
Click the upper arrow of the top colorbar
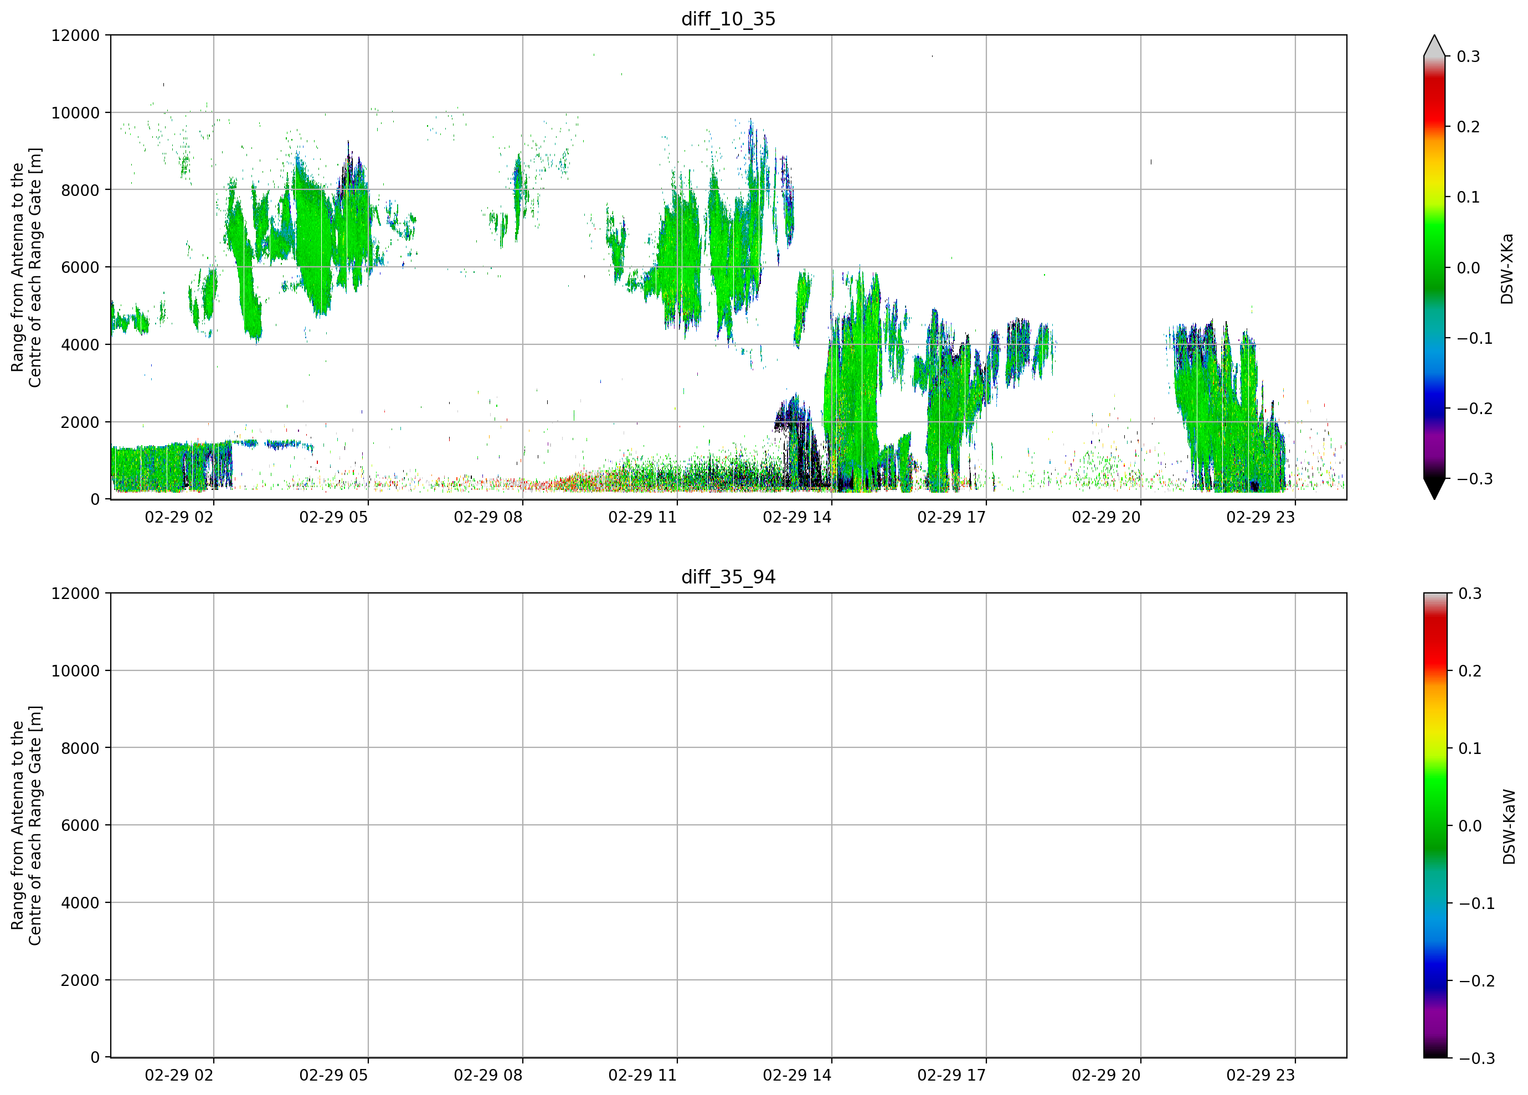(x=1434, y=46)
